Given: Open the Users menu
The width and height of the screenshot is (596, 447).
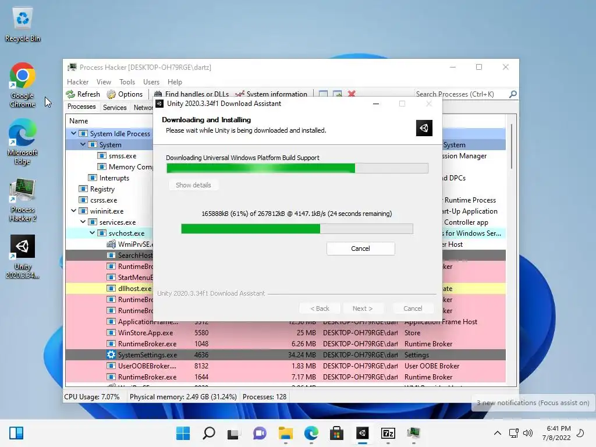Looking at the screenshot, I should click(151, 81).
